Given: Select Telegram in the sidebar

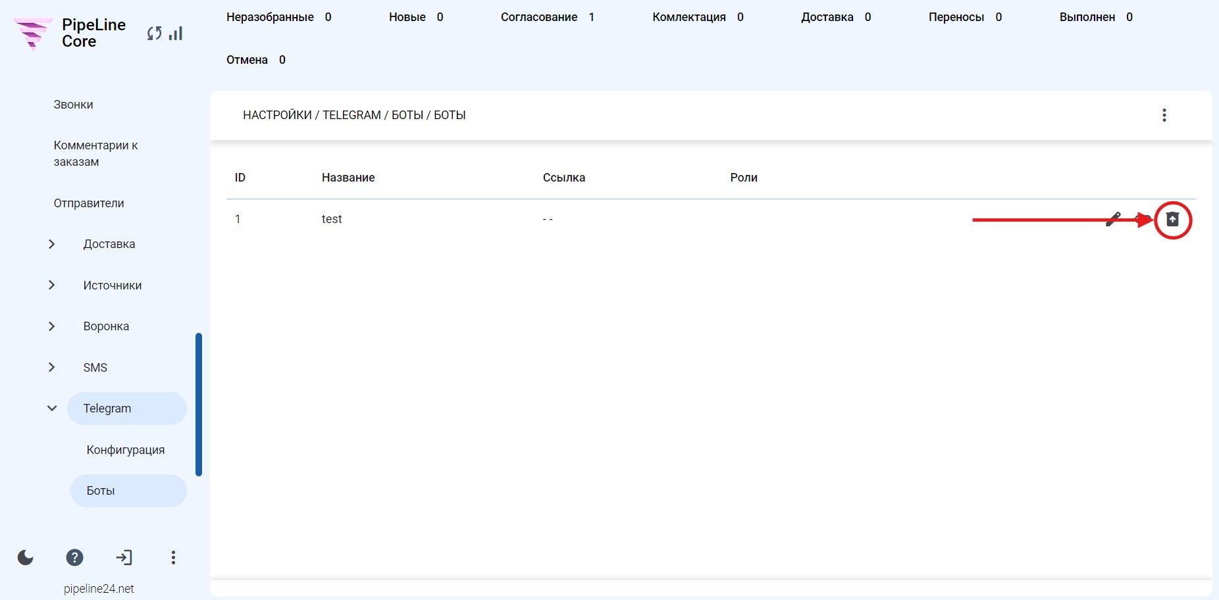Looking at the screenshot, I should (126, 409).
